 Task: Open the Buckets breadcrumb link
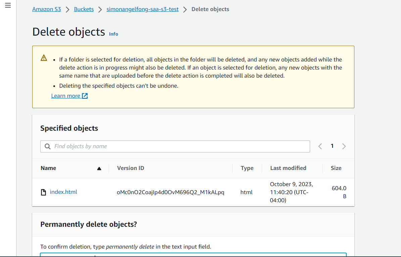coord(84,9)
